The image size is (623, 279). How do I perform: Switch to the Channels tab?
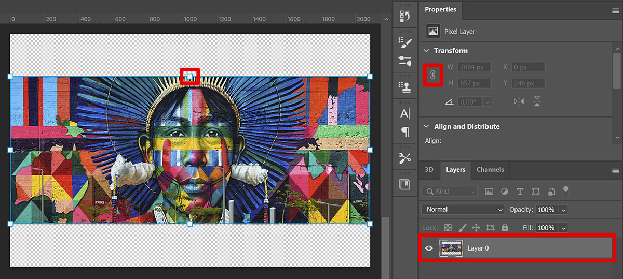point(490,170)
